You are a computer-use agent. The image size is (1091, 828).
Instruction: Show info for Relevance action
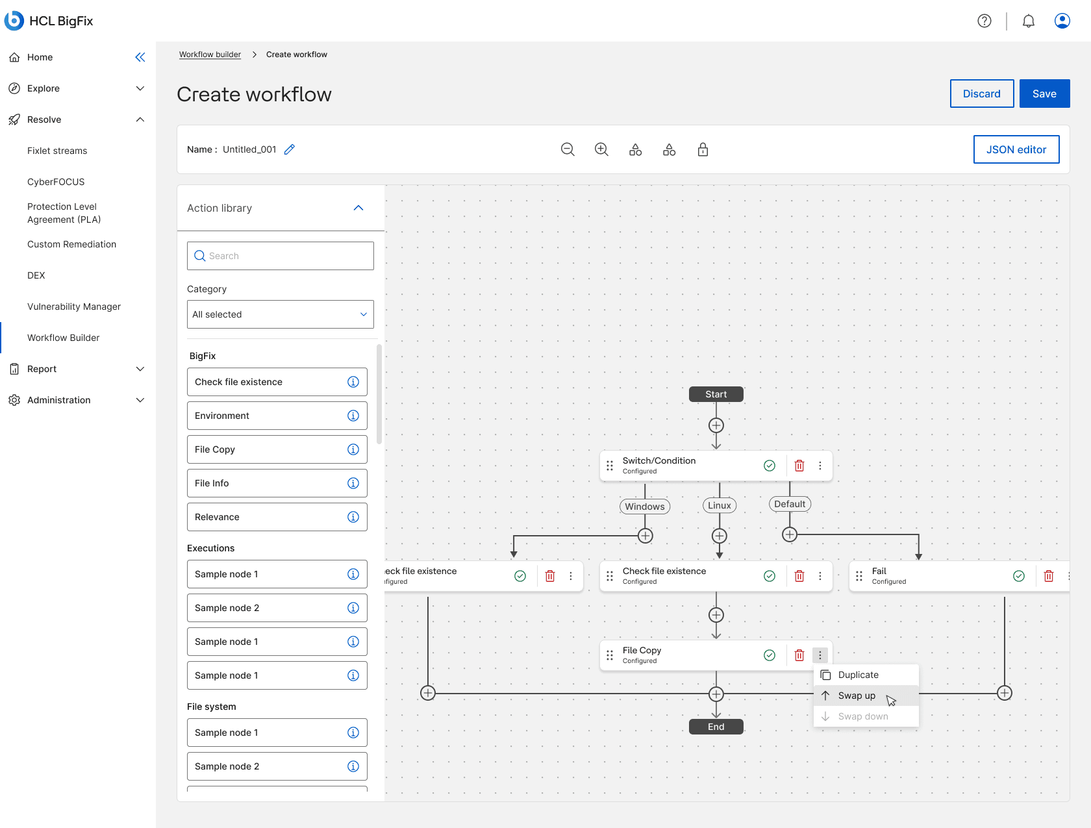(353, 517)
